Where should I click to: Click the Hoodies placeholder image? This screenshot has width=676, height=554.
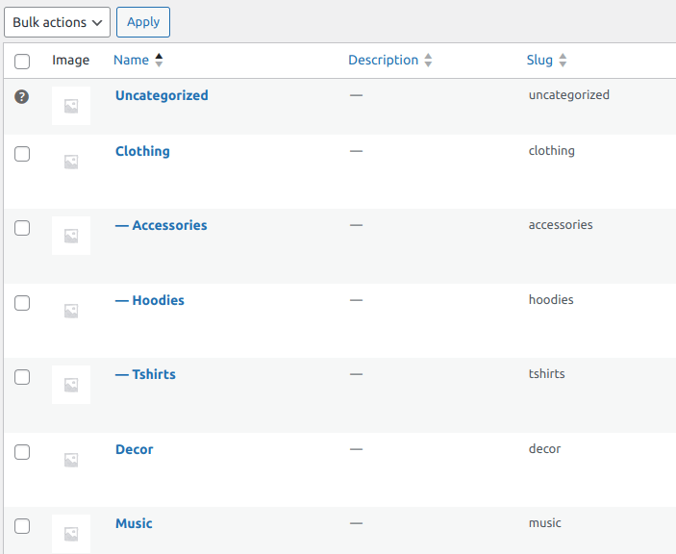[x=71, y=311]
